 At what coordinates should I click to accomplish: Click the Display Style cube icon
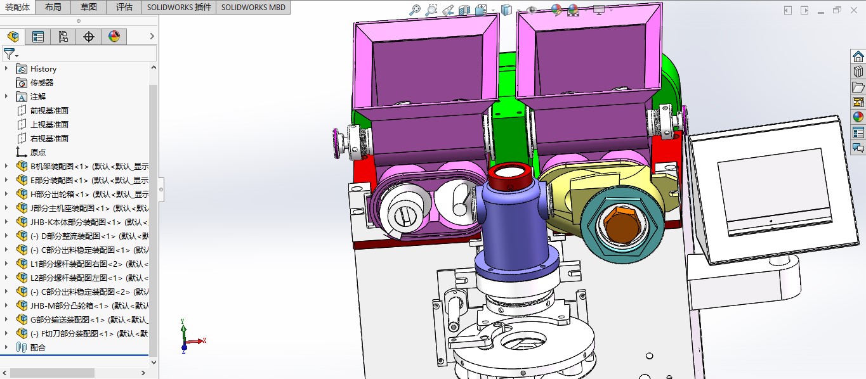pos(506,10)
